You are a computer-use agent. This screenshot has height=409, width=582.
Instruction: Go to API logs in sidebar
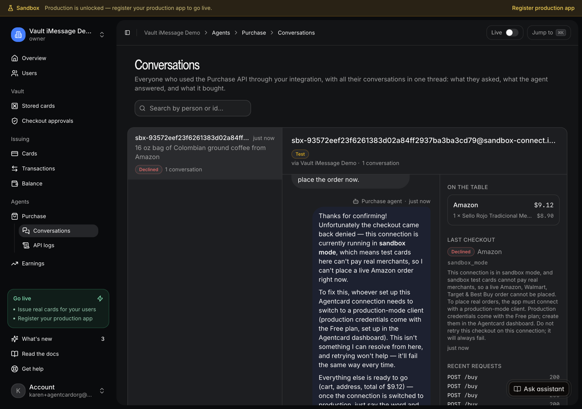[58, 245]
